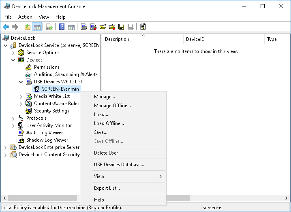Select USB Devices Database... menu entry

point(119,165)
